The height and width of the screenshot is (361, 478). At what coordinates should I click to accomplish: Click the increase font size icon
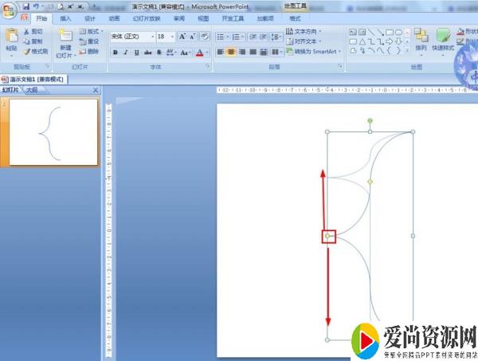pyautogui.click(x=182, y=37)
